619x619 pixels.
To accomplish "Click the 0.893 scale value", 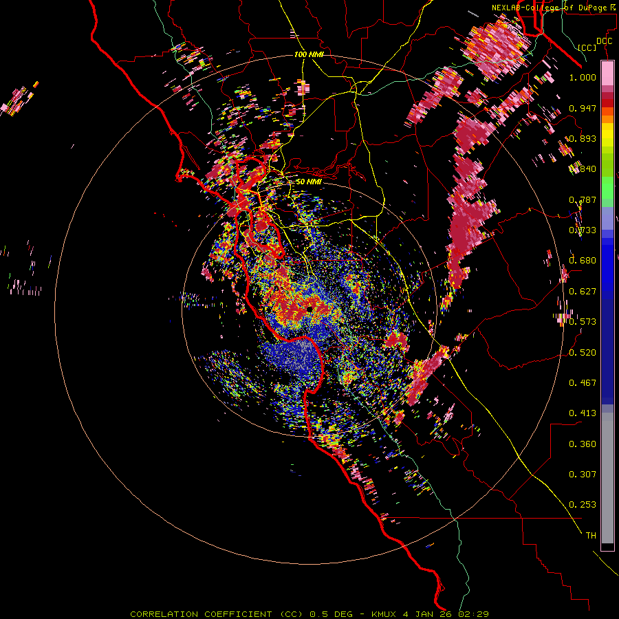I will [x=583, y=138].
